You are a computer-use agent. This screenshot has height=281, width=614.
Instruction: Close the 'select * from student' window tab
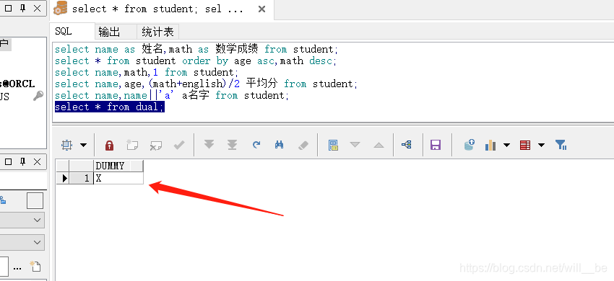click(262, 9)
